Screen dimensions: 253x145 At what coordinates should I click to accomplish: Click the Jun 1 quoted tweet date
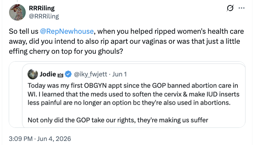point(119,74)
